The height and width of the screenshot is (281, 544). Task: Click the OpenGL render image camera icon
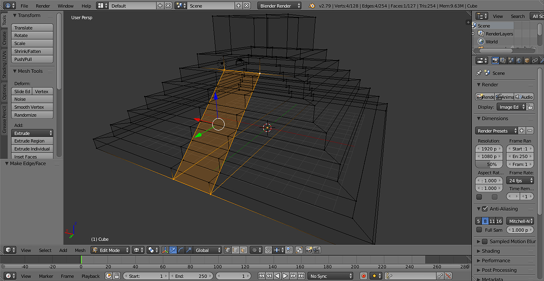click(308, 250)
